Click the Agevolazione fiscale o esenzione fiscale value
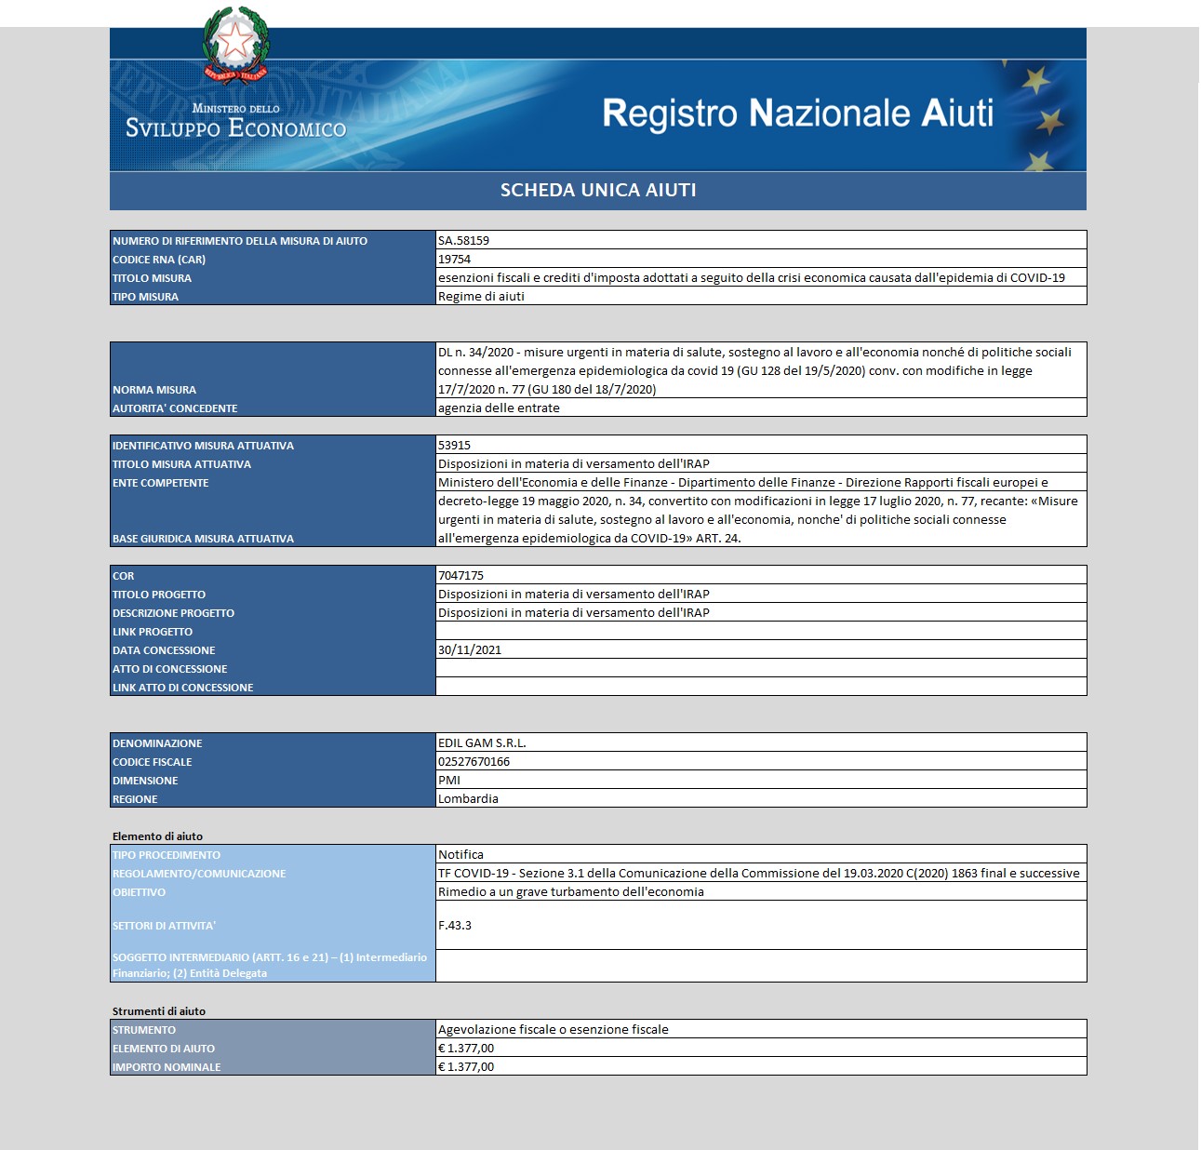Viewport: 1201px width, 1150px height. 554,1029
